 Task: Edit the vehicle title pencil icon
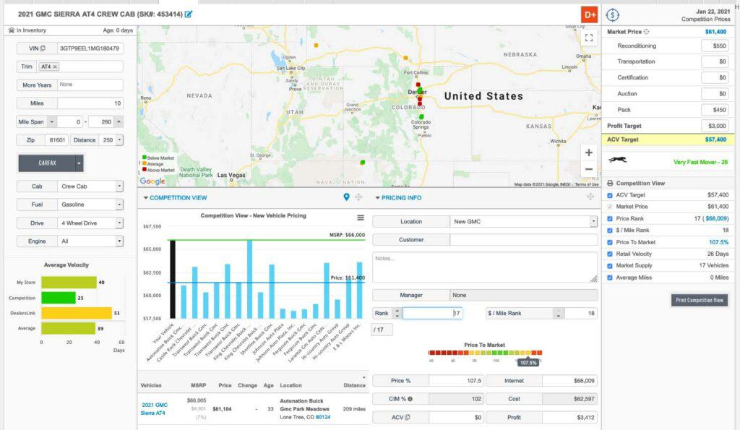(189, 14)
